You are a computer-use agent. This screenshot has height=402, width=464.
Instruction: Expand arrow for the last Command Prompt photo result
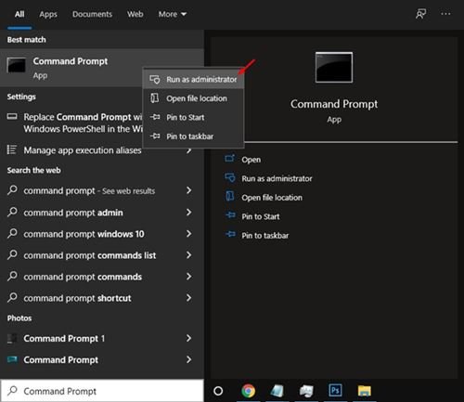click(188, 359)
